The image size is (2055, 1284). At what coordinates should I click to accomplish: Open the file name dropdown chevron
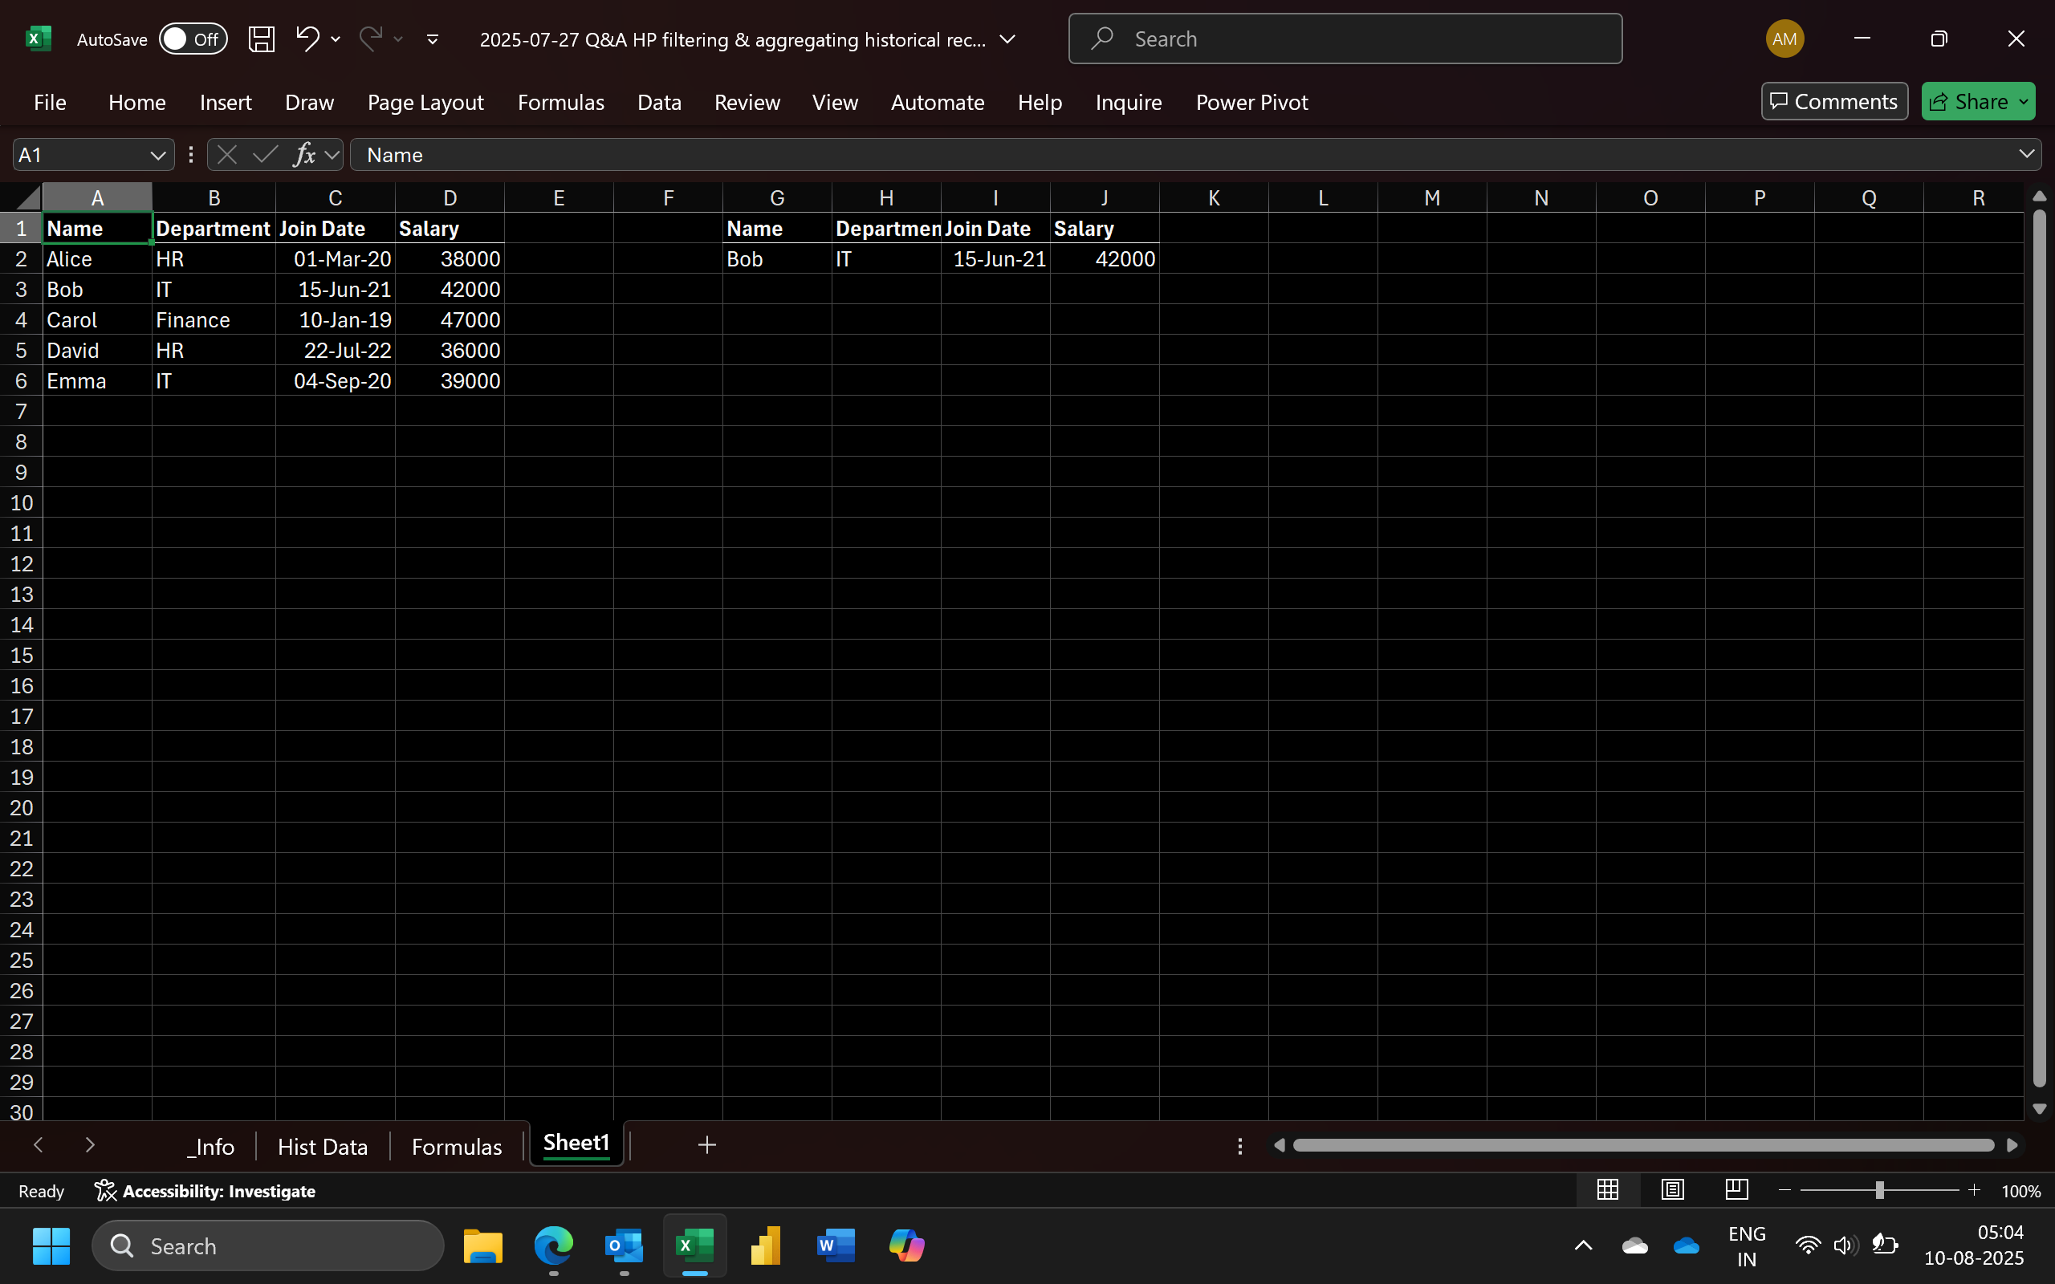[1007, 39]
